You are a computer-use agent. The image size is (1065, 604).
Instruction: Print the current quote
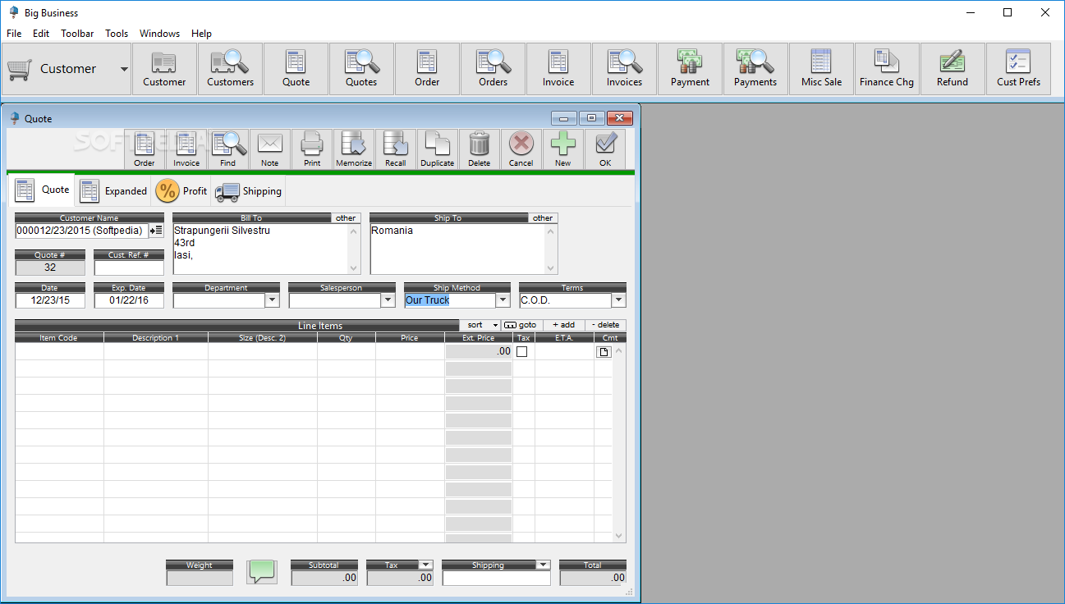(x=312, y=149)
